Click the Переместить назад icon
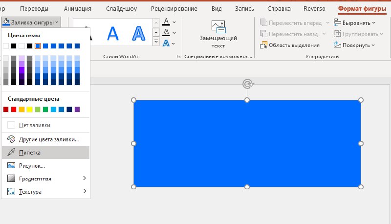The height and width of the screenshot is (224, 391). point(263,34)
